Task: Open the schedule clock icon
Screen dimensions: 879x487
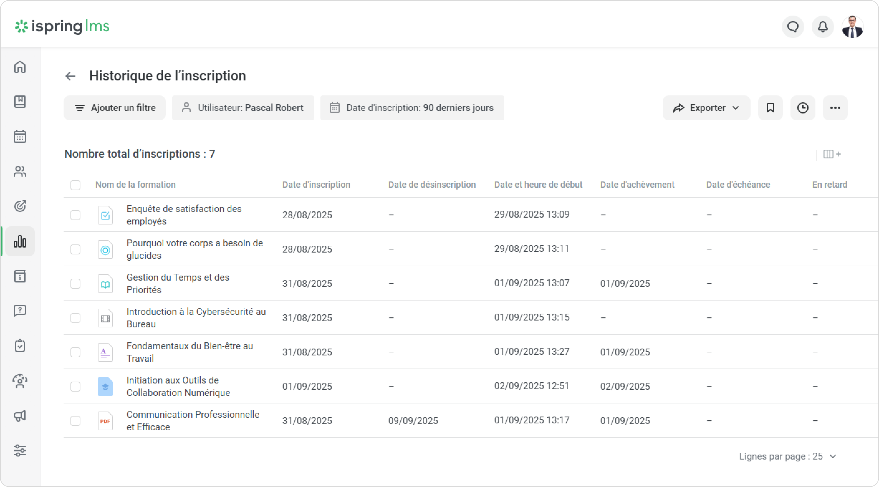Action: 803,108
